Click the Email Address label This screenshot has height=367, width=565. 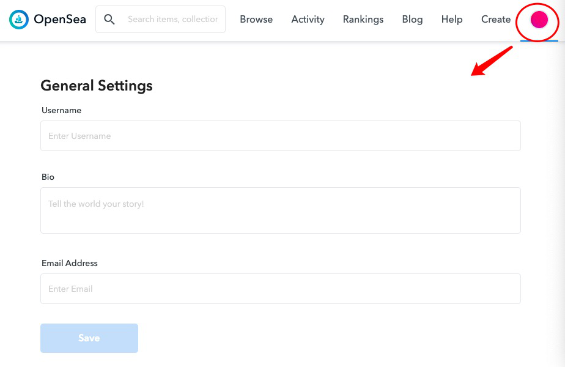70,263
